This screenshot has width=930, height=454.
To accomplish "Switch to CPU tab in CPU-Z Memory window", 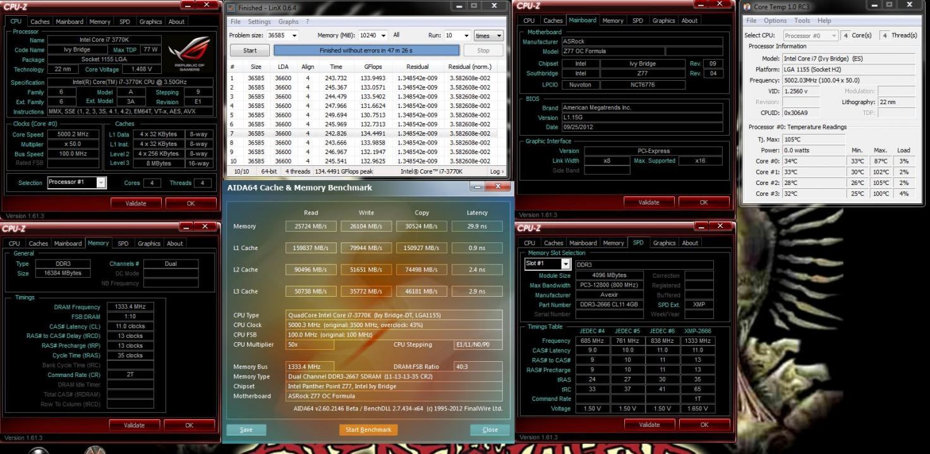I will [x=14, y=244].
